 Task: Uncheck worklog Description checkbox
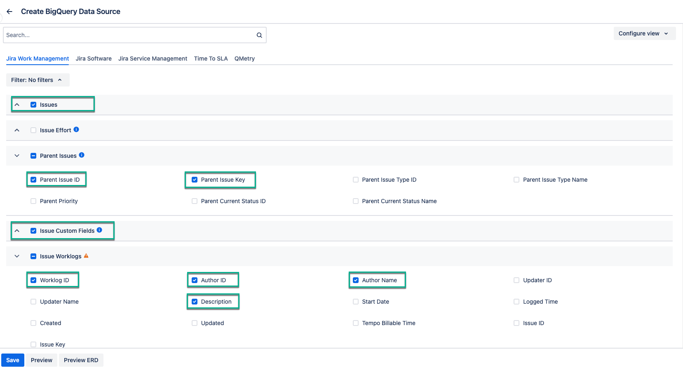(195, 302)
